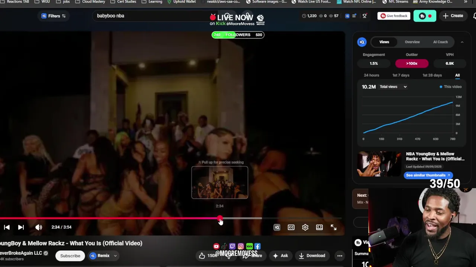Open the vidIQ icon in player controls
This screenshot has height=267, width=476.
point(277,227)
